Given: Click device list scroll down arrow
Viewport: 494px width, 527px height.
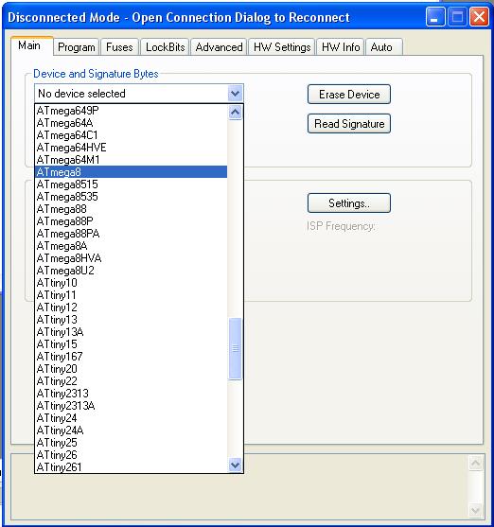Looking at the screenshot, I should (235, 466).
